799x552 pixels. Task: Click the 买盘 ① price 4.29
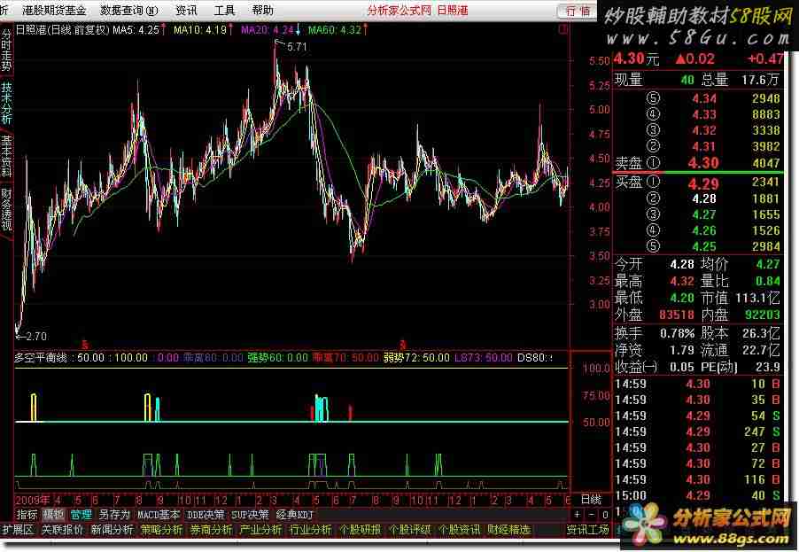703,183
